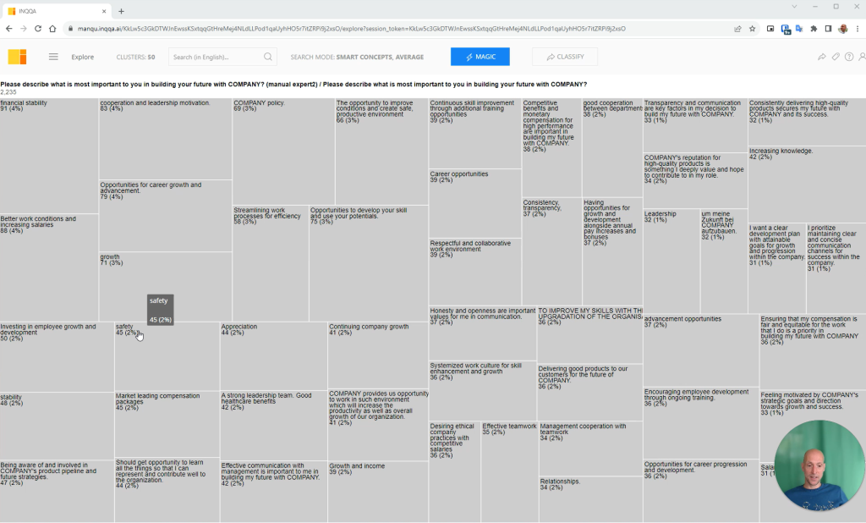Click the CLASSIFY button
This screenshot has height=523, width=866.
(x=564, y=57)
